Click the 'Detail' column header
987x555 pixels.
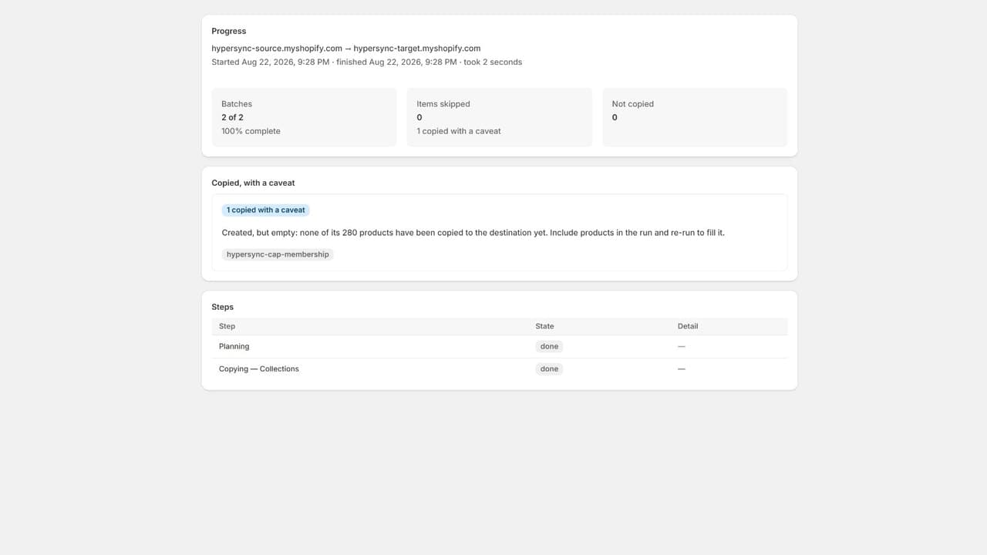[688, 326]
